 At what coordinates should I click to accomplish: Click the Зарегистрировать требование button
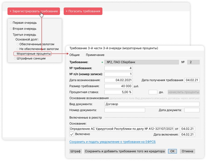[34, 11]
